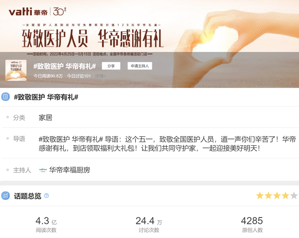
Task: Click the blue chart icon beside 话题总览
Action: [x=5, y=196]
